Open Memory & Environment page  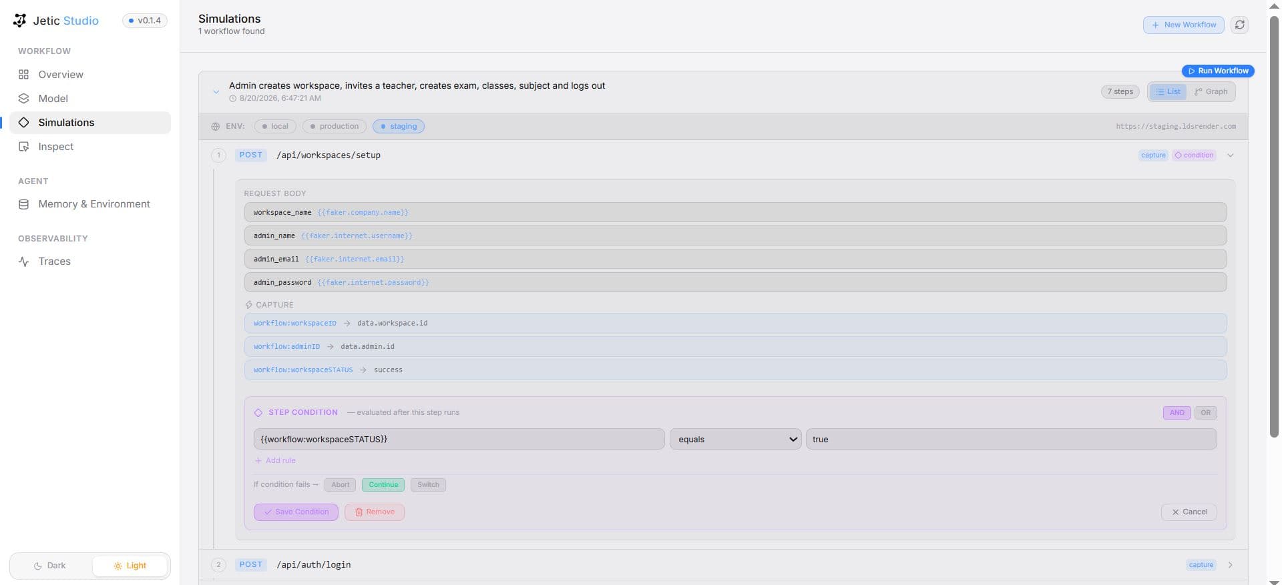coord(90,204)
